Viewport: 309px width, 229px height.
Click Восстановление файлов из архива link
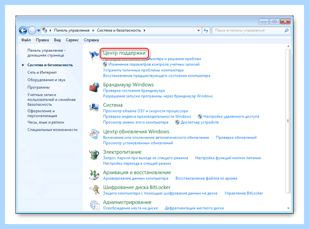pos(206,178)
